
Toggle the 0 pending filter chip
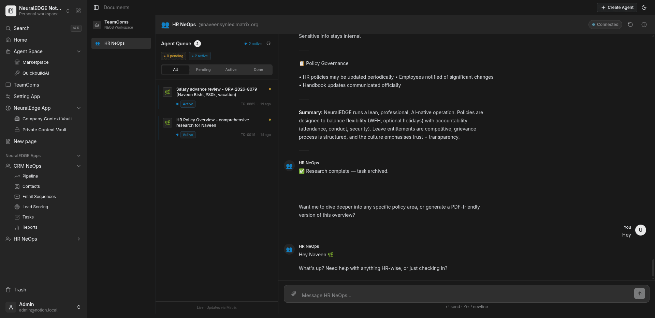174,56
